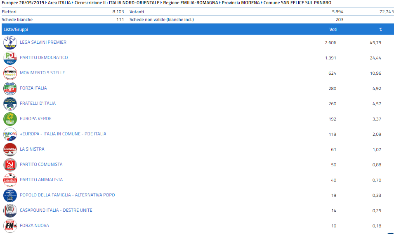Click the Partito Animalista logo
The height and width of the screenshot is (234, 394).
[x=10, y=180]
